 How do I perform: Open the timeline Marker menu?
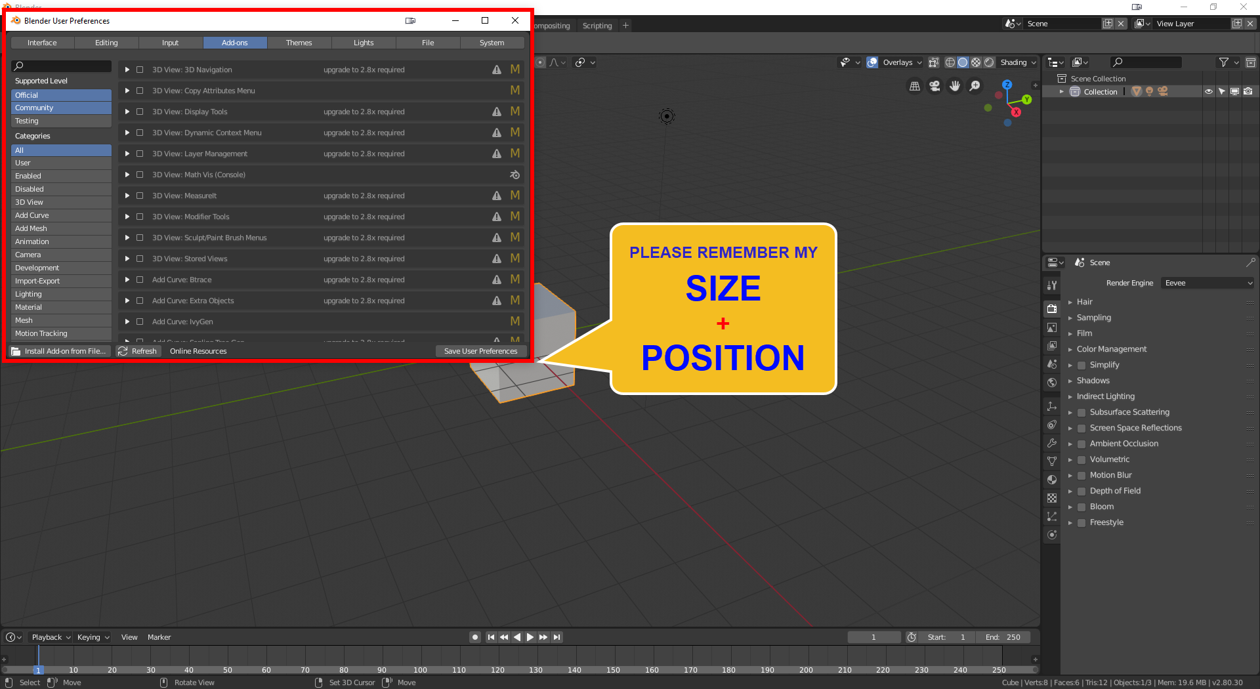[159, 637]
